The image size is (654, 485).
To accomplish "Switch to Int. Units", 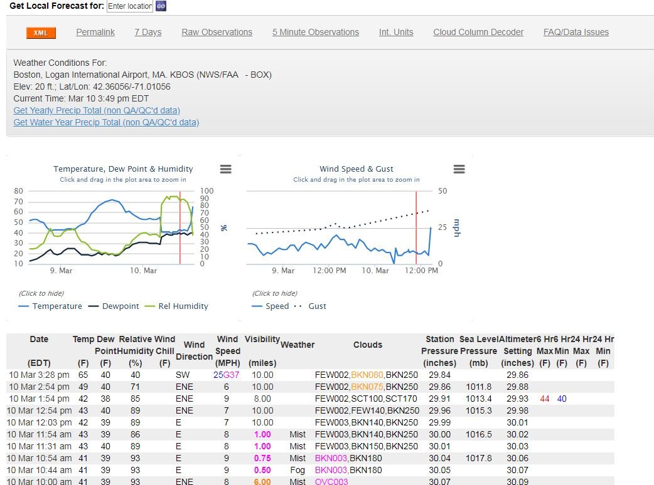I will tap(396, 32).
